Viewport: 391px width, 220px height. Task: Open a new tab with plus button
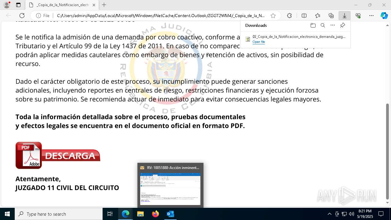[x=104, y=5]
